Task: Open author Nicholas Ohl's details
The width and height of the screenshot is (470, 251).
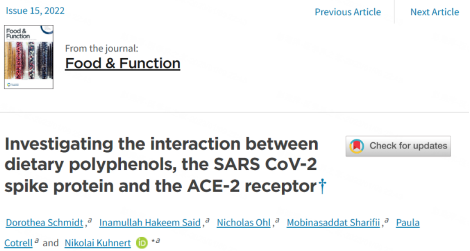Action: tap(244, 223)
